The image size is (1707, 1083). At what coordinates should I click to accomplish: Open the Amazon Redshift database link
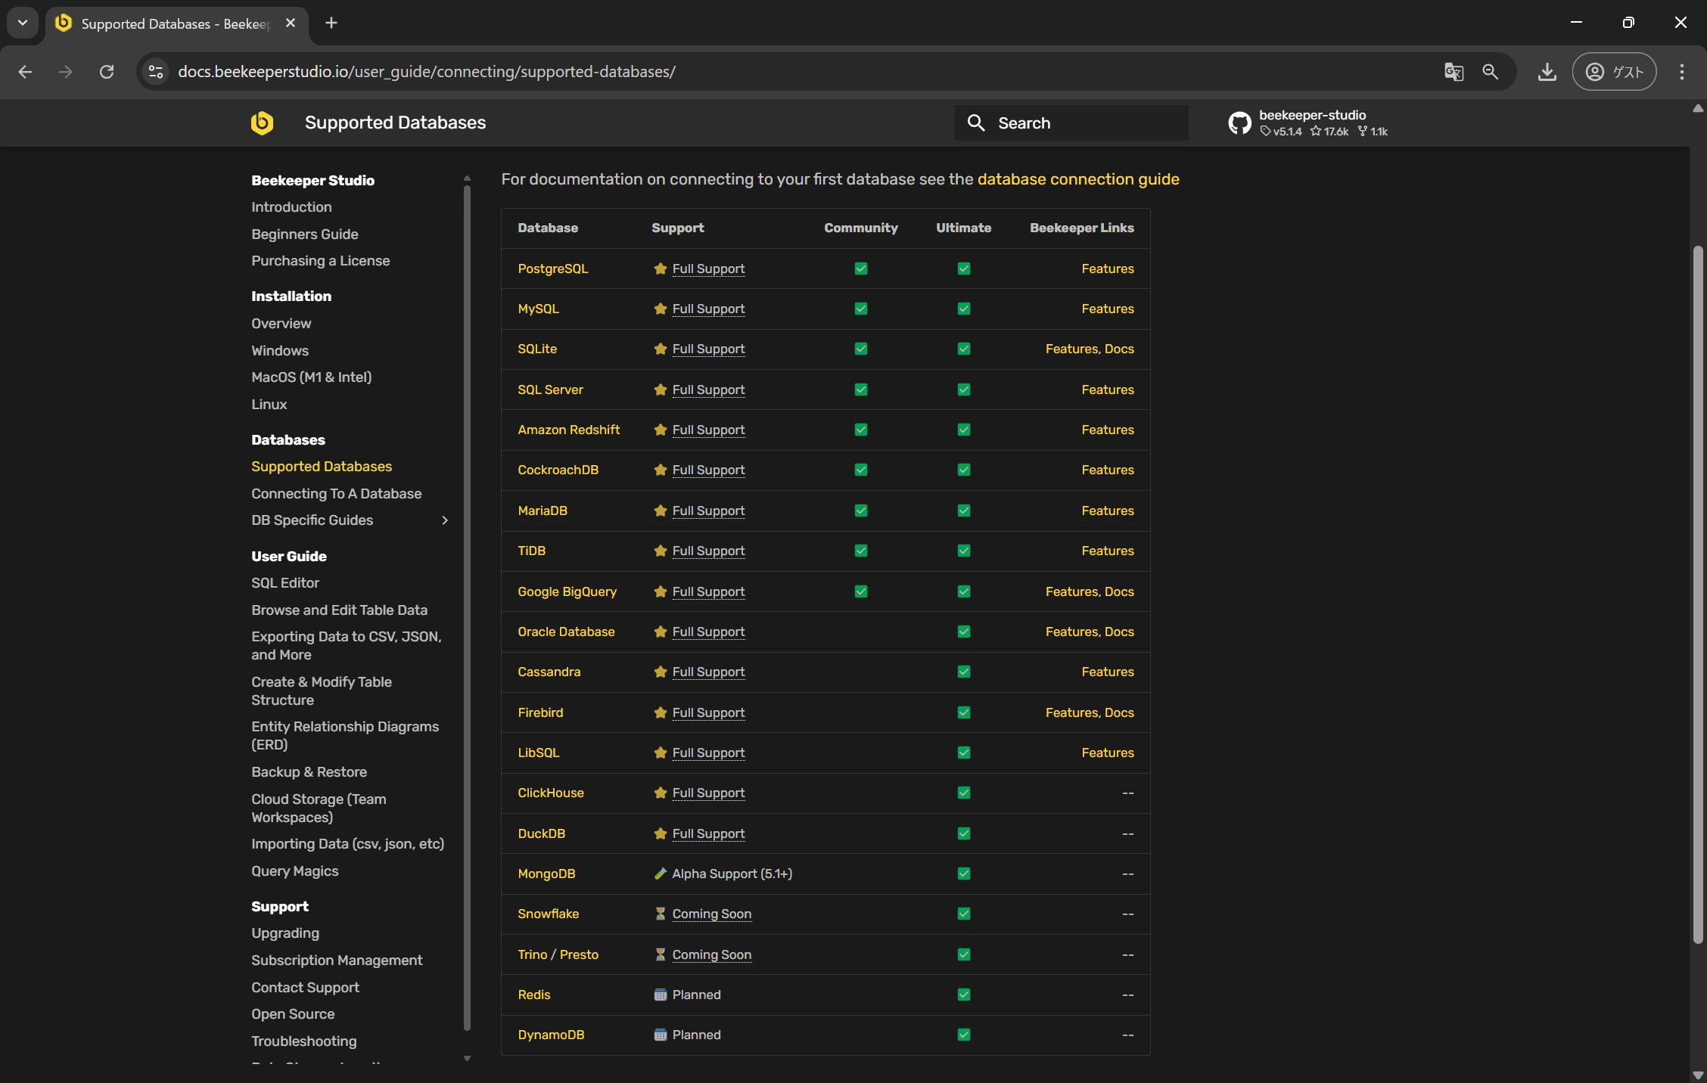(x=568, y=430)
